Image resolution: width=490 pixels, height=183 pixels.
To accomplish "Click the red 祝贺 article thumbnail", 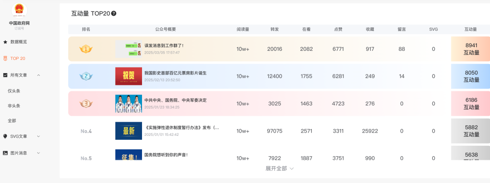I will (x=128, y=76).
